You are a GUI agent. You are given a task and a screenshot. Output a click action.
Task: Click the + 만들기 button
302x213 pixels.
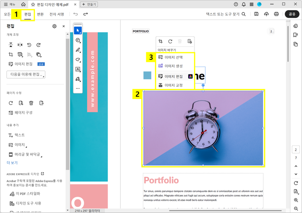(89, 4)
